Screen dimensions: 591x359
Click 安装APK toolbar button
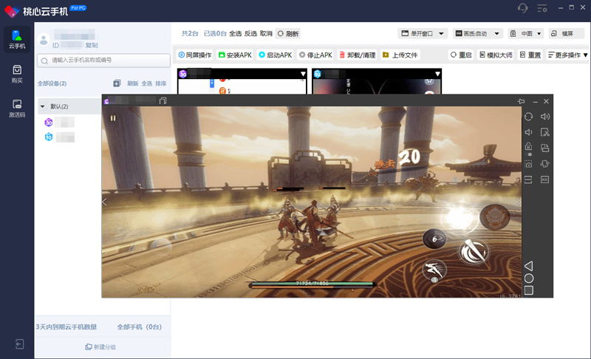235,55
